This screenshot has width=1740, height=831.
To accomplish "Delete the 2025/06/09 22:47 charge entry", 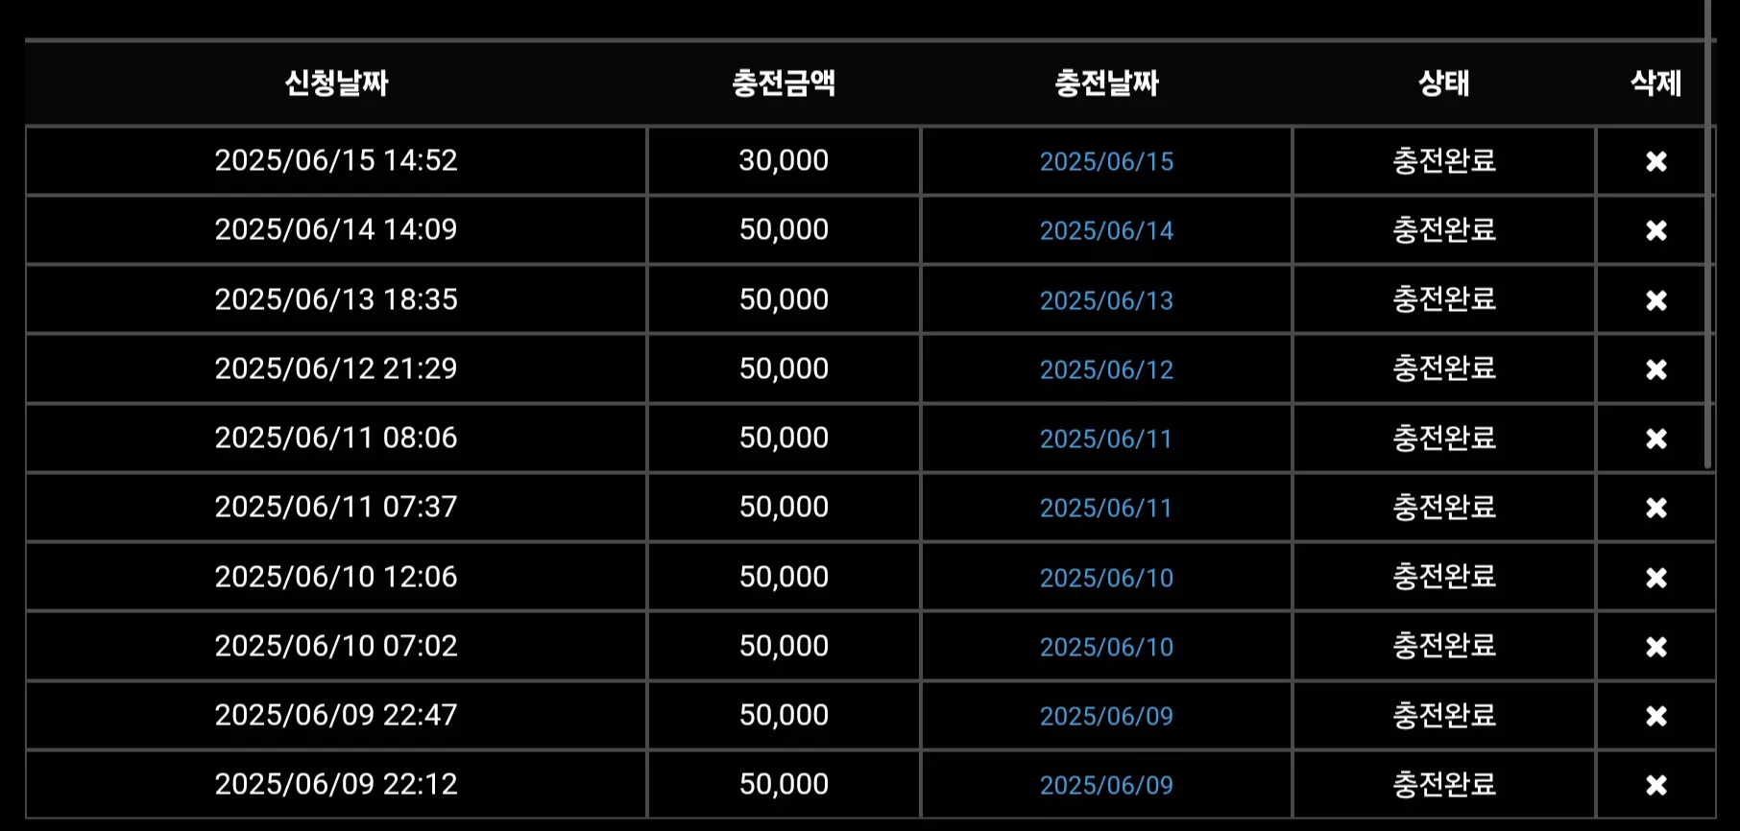I will pos(1655,716).
